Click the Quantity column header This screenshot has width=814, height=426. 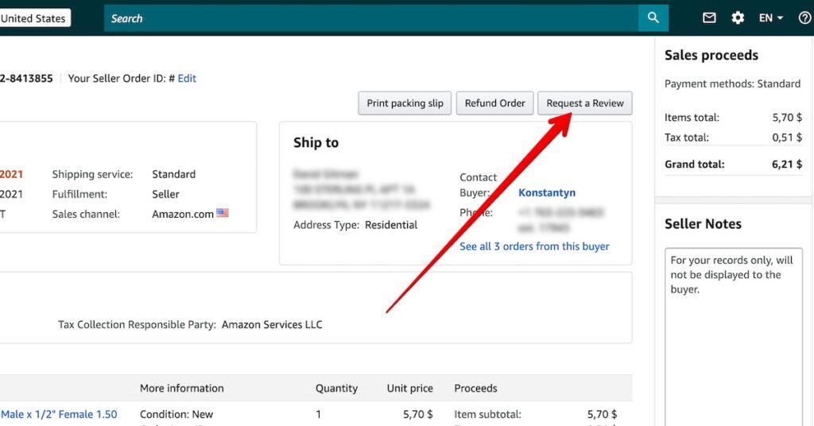336,388
